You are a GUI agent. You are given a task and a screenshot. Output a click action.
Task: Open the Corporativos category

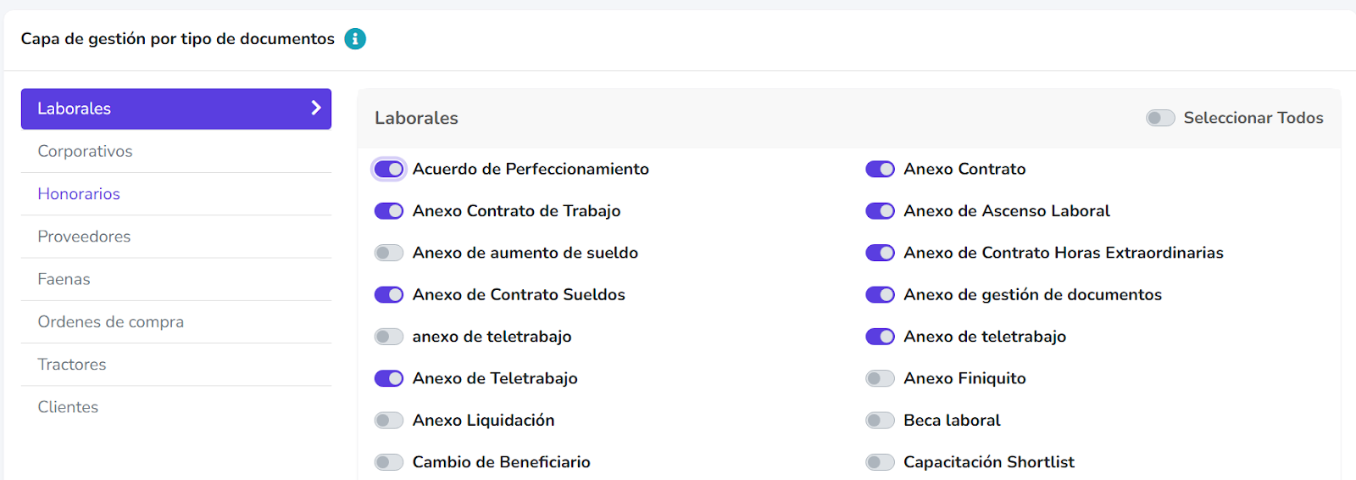[x=176, y=151]
